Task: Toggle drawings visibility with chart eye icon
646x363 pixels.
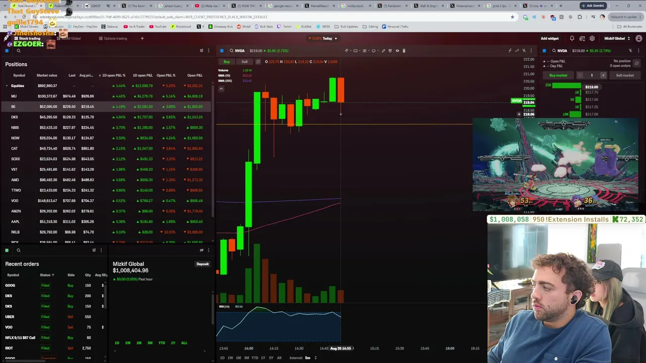Action: click(x=397, y=50)
